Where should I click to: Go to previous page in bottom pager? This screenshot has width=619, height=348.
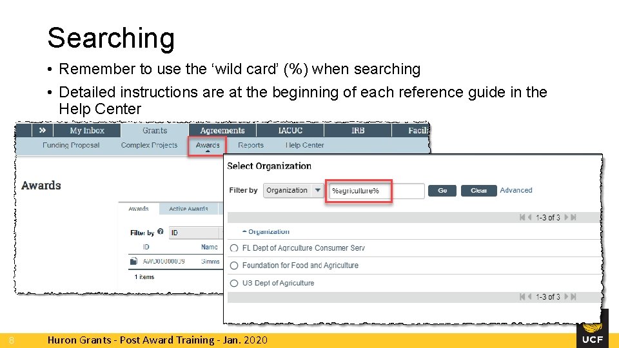[x=530, y=296]
